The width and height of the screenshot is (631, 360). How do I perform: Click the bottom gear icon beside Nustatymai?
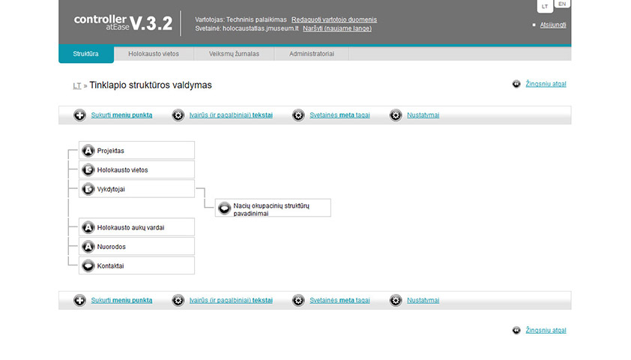396,301
